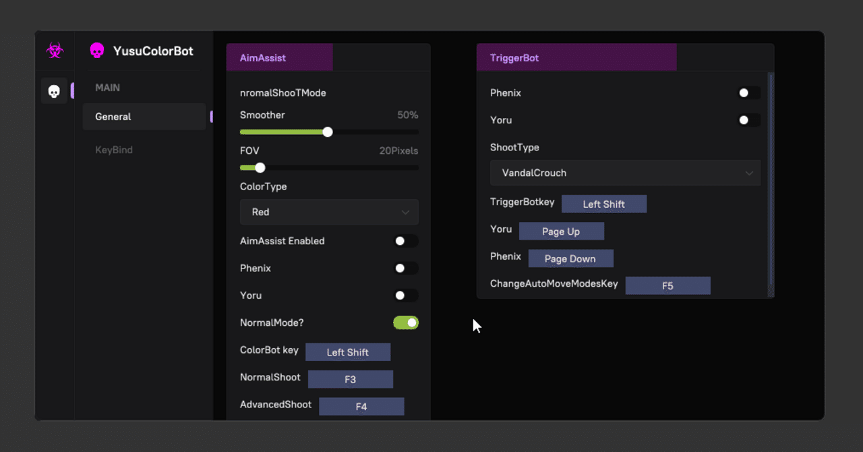Screen dimensions: 863x452
Task: Toggle Phenix in the TriggerBot panel
Action: click(748, 93)
